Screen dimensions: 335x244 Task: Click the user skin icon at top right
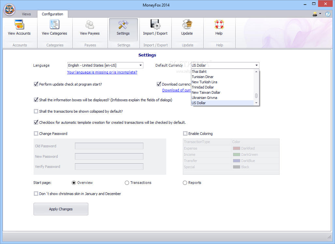315,14
